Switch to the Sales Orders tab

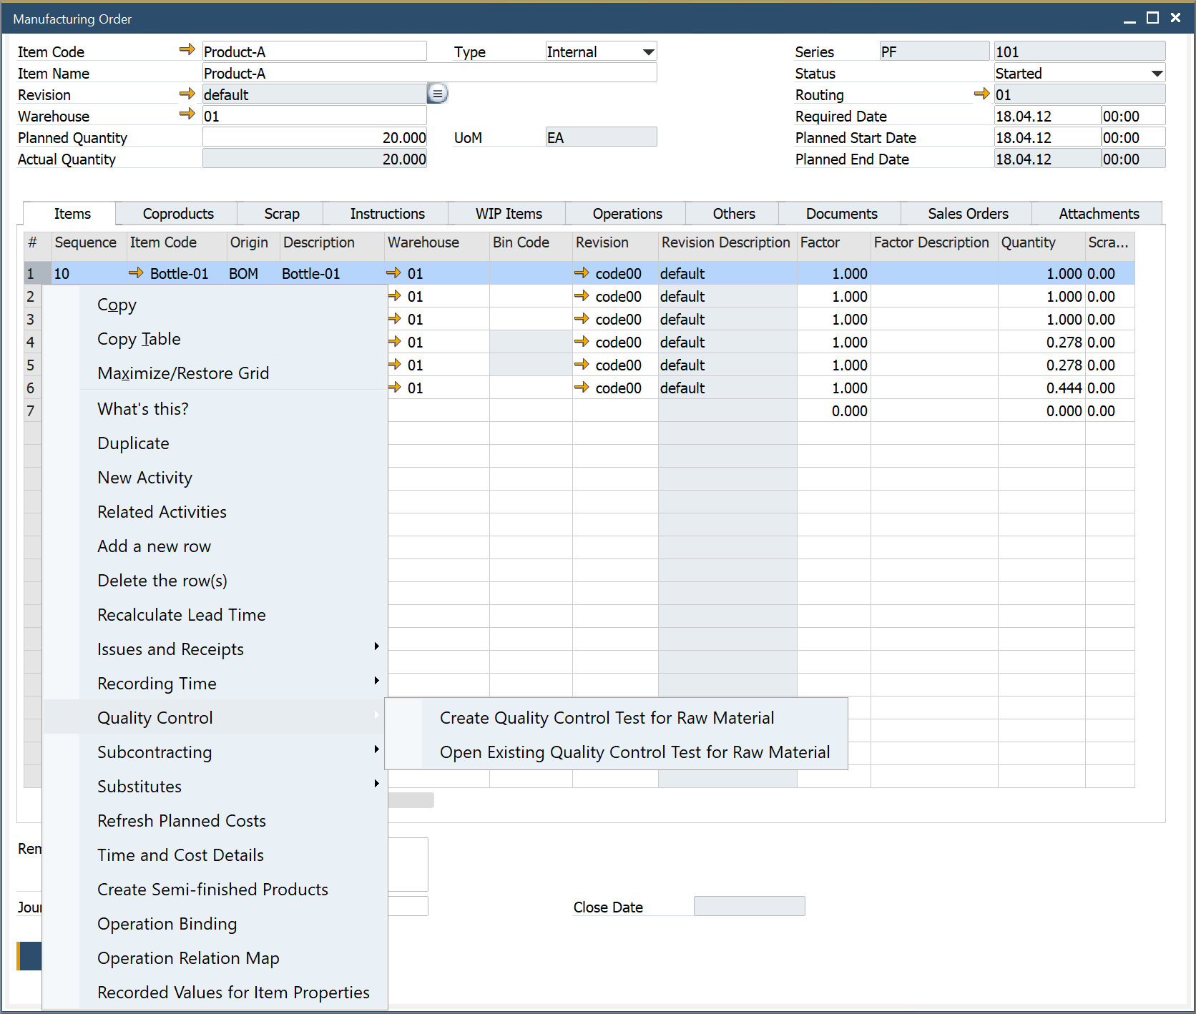(968, 214)
